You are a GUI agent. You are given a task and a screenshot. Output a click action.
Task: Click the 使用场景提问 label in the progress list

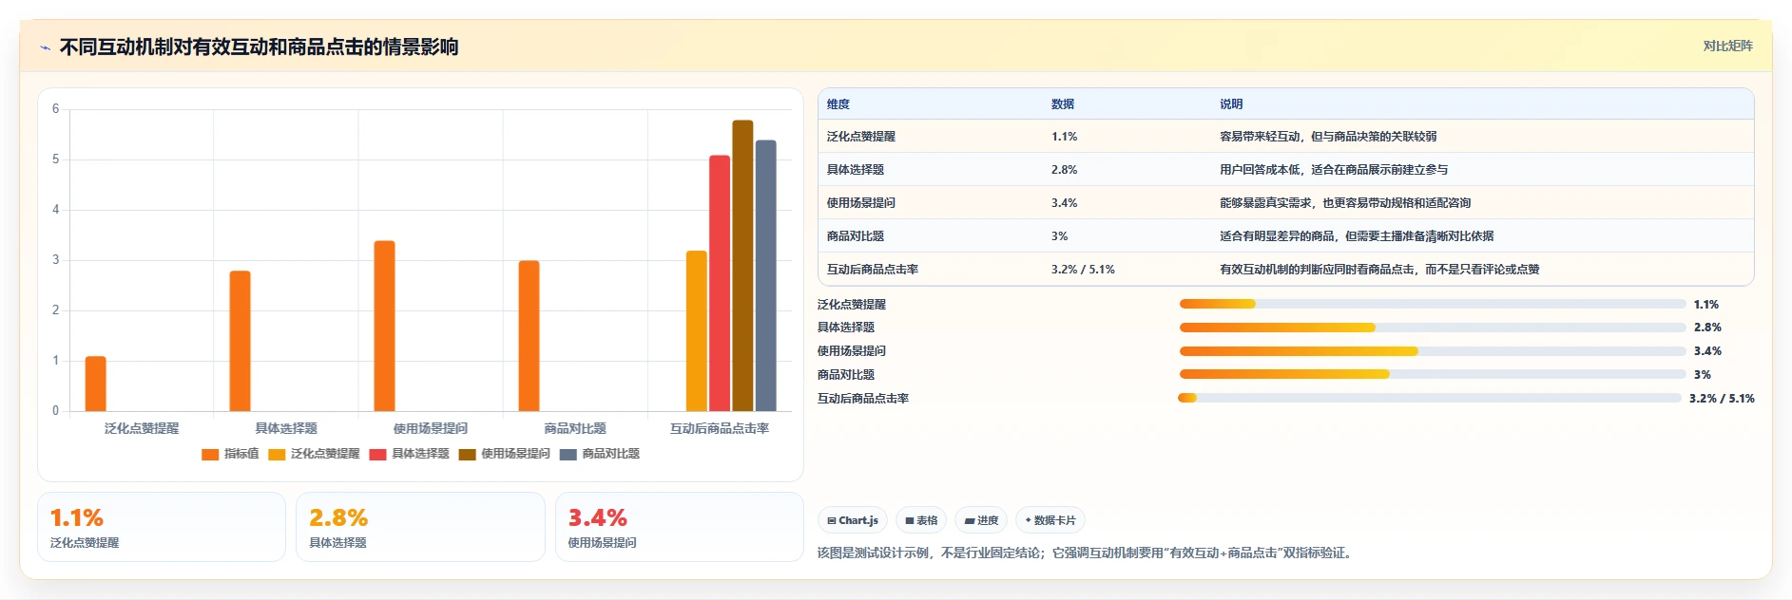(x=852, y=351)
